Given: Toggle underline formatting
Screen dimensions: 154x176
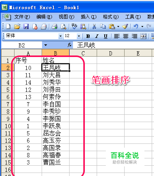Looking at the screenshot, I should pyautogui.click(x=105, y=36).
